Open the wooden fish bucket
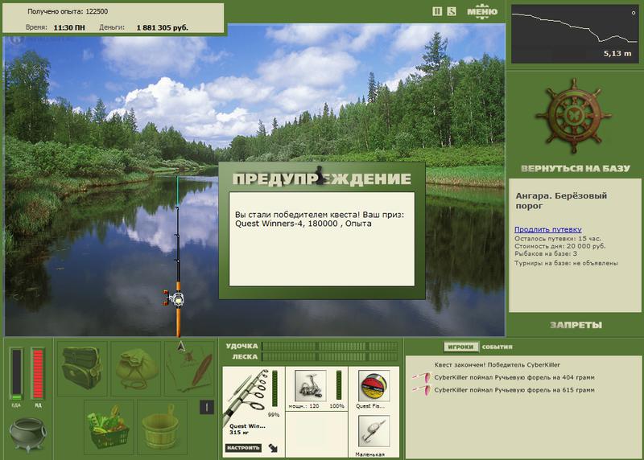Image resolution: width=644 pixels, height=460 pixels. tap(162, 427)
